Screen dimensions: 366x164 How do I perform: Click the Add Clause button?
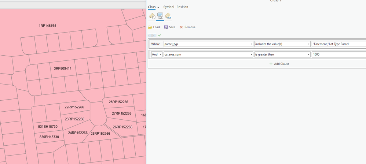pos(279,64)
